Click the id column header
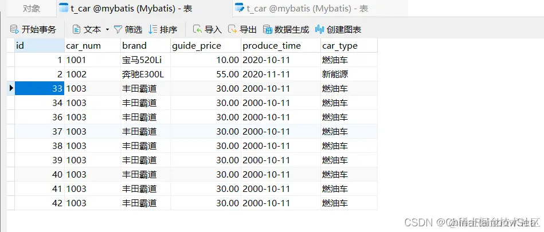Viewport: 544px width, 232px height. 39,45
